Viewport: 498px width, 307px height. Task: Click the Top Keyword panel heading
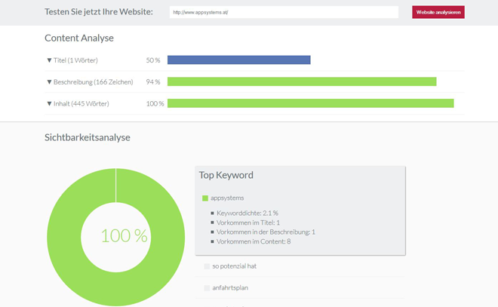226,175
